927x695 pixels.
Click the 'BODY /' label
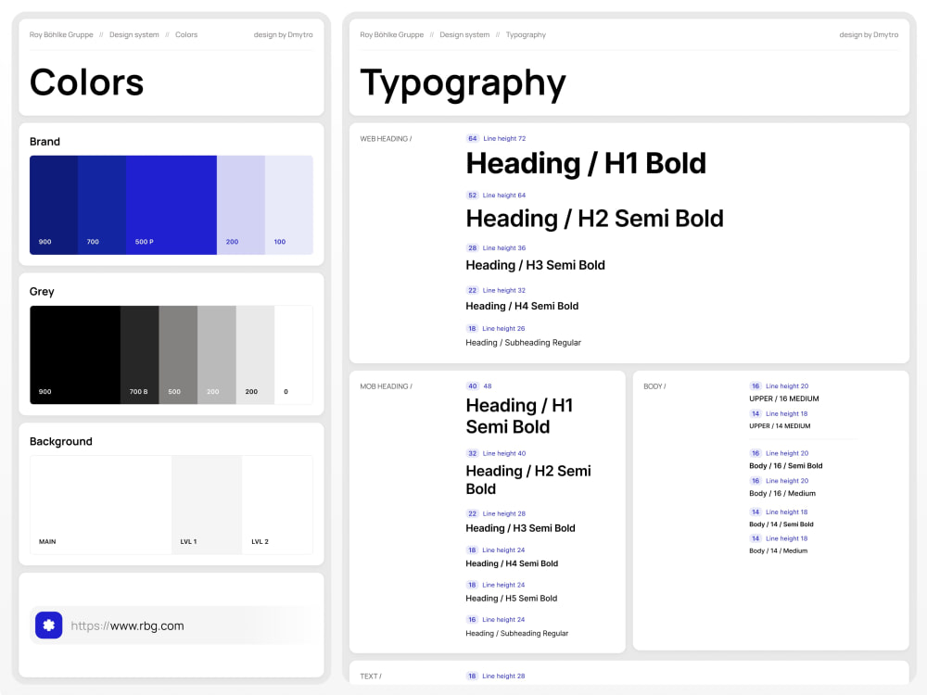point(655,386)
